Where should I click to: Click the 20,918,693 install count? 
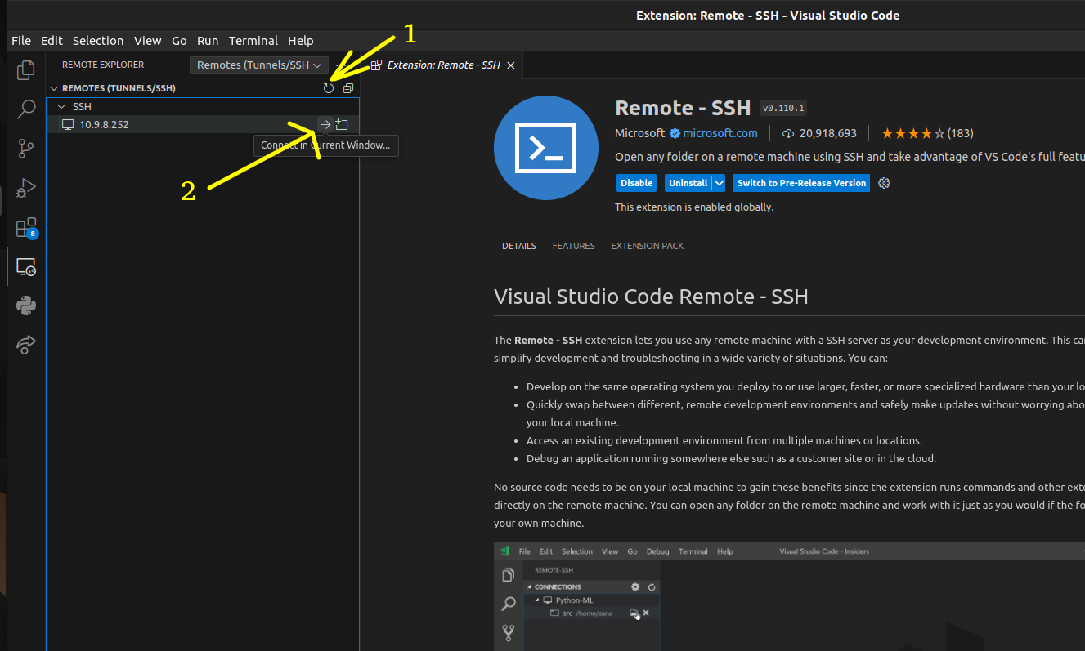click(828, 133)
